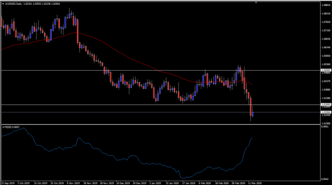Click the 1.08310 price on the scale
Screen dimensions: 332x185
(325, 13)
